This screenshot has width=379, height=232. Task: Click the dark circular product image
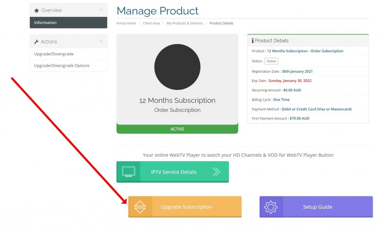[177, 67]
